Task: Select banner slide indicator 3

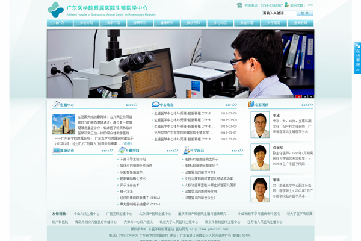Action: click(305, 96)
